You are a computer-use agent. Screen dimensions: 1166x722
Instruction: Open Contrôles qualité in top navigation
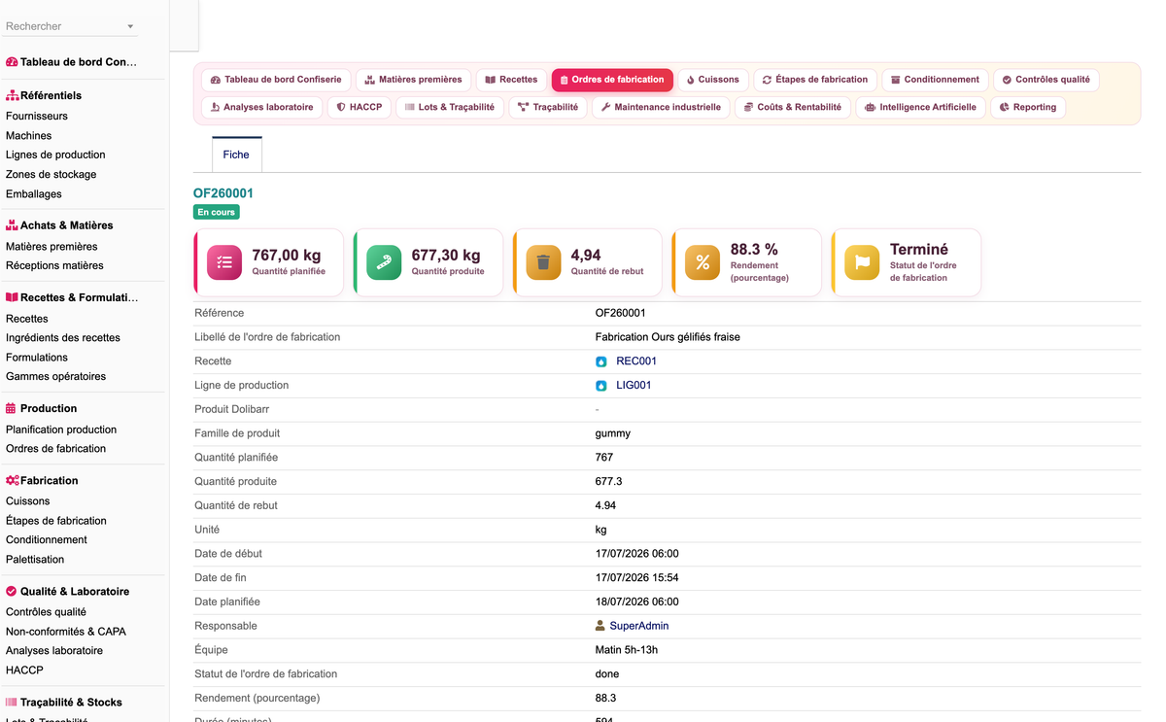1046,80
